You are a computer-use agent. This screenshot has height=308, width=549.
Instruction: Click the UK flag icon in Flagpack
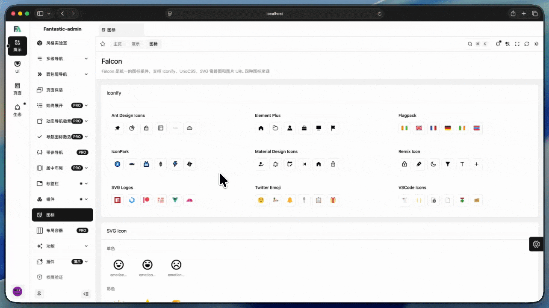click(x=419, y=128)
